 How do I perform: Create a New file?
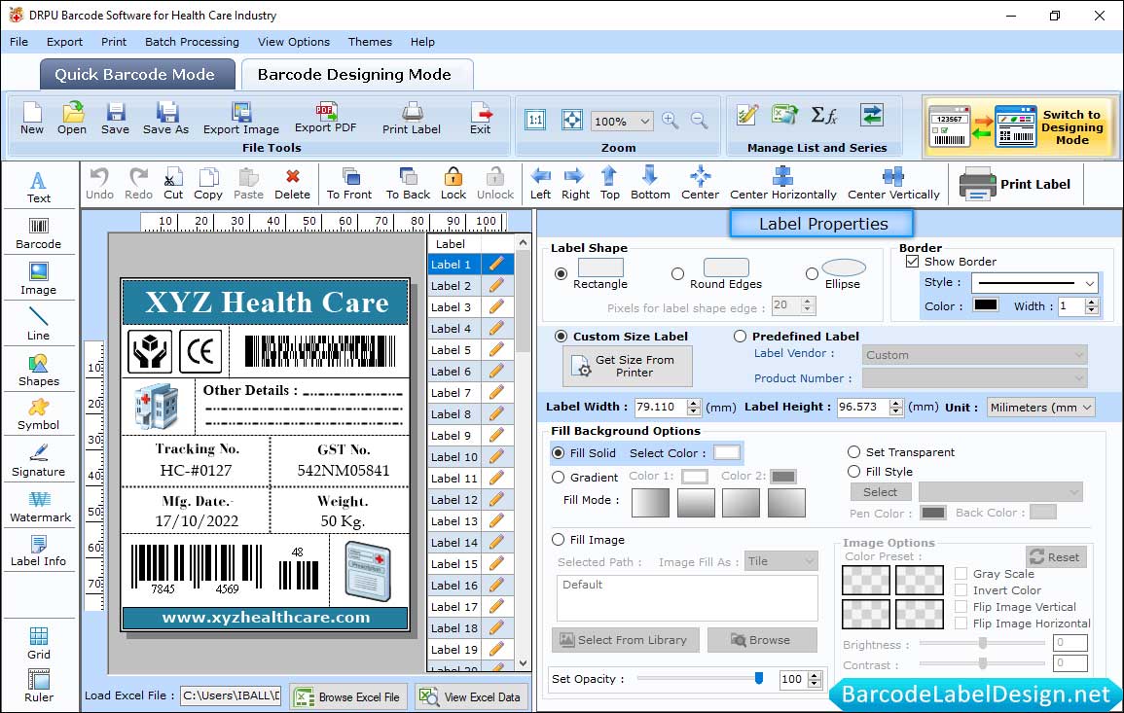tap(32, 119)
